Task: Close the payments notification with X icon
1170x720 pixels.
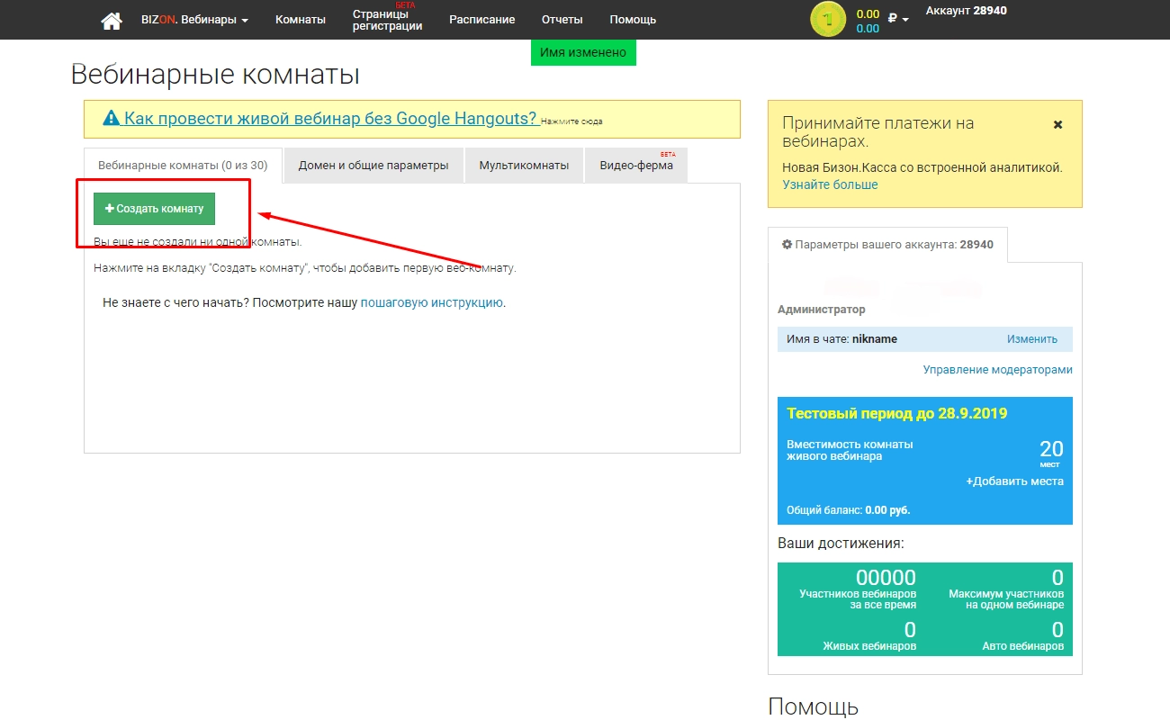Action: 1057,125
